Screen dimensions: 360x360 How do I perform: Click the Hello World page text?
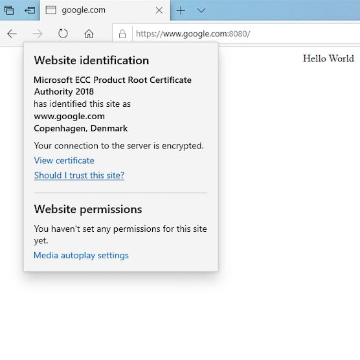point(328,58)
